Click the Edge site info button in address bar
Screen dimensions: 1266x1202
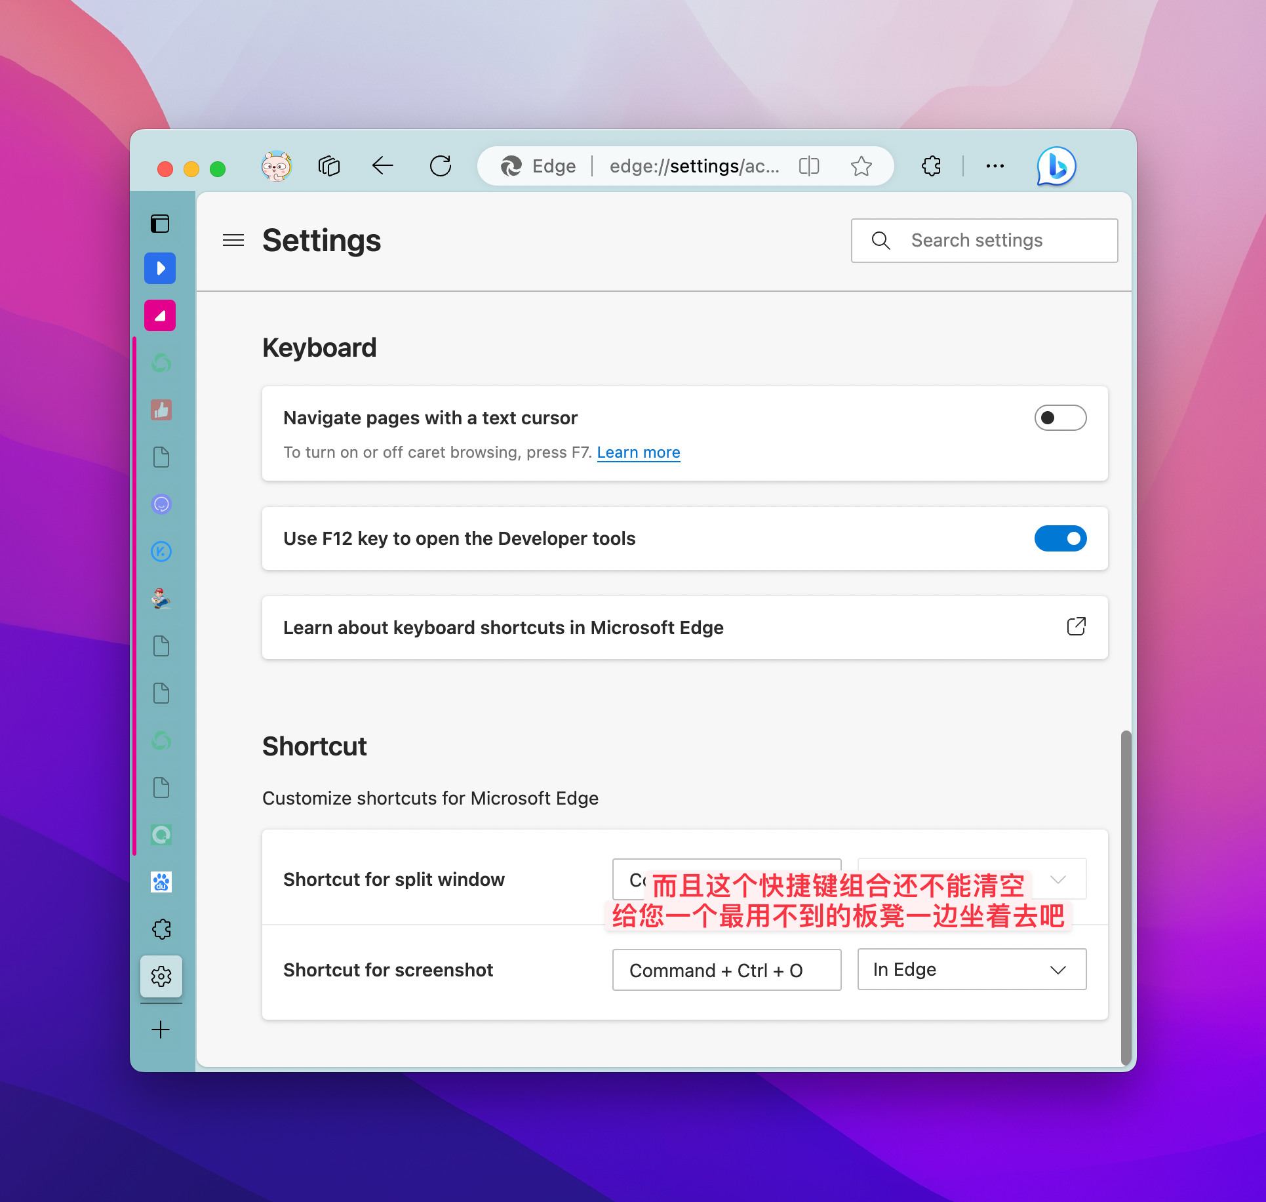[x=538, y=167]
